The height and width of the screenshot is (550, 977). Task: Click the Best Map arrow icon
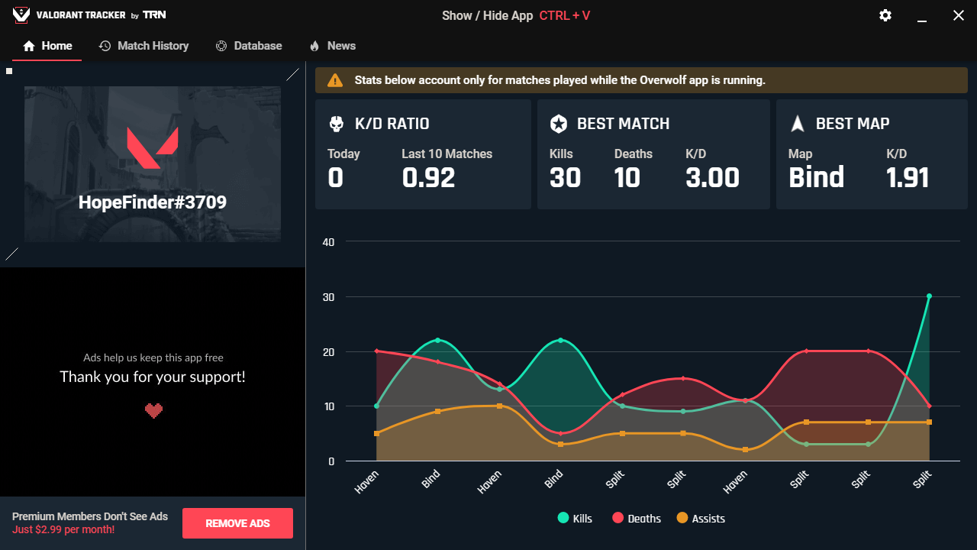pos(798,124)
